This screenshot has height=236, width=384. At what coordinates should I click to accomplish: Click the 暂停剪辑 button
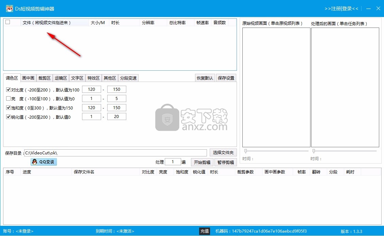(226, 162)
